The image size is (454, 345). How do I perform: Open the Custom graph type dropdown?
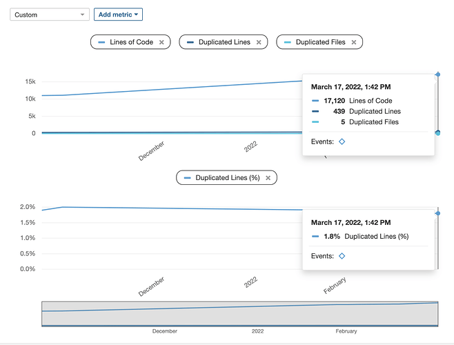coord(50,14)
